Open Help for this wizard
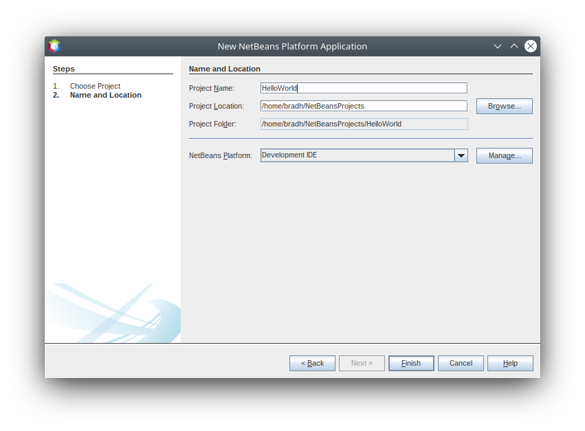 pos(510,363)
